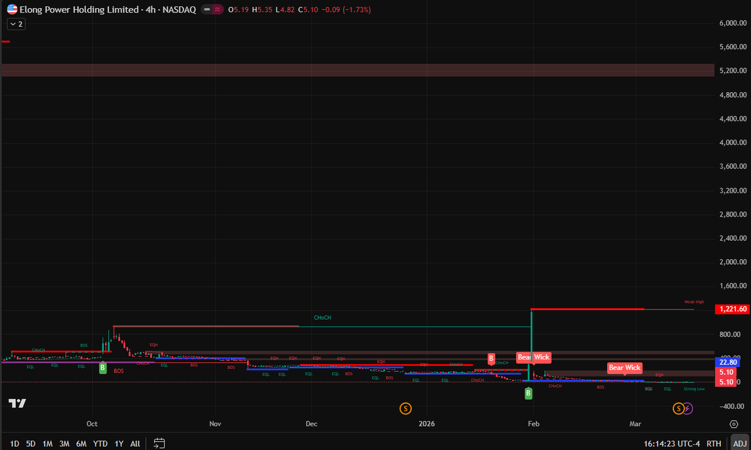Image resolution: width=751 pixels, height=450 pixels.
Task: Toggle the gray hide pill next to the symbol
Action: [x=207, y=9]
